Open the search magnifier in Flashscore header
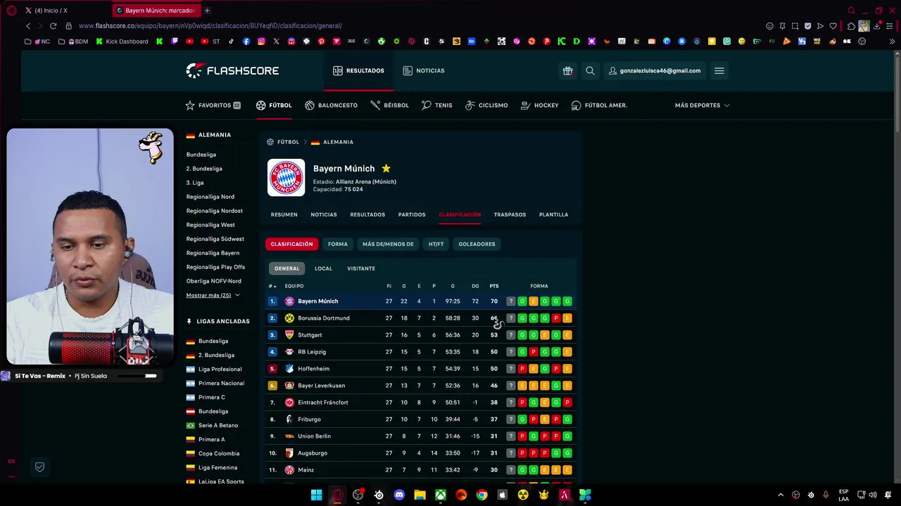 (590, 71)
